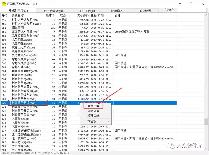The image size is (209, 155).
Task: Click size value 48911.45
Action: tap(83, 87)
